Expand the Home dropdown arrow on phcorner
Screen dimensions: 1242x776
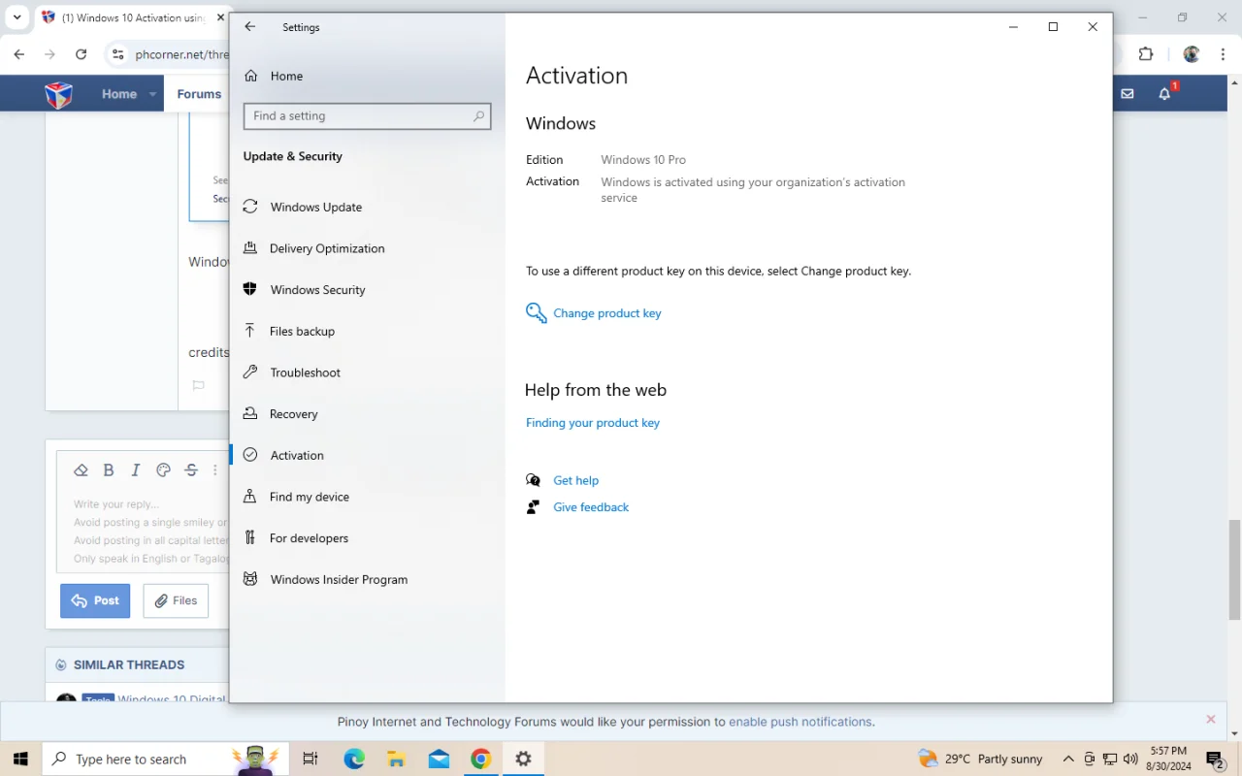(x=152, y=94)
